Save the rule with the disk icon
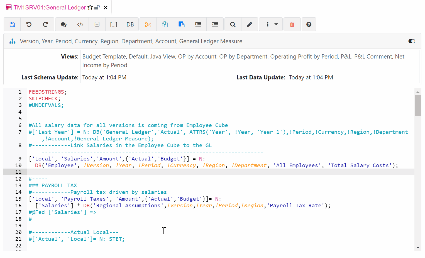Screen dimensions: 425x258 click(12, 24)
